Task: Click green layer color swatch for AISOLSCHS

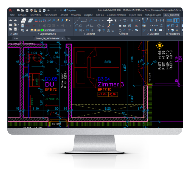Action: pyautogui.click(x=42, y=30)
